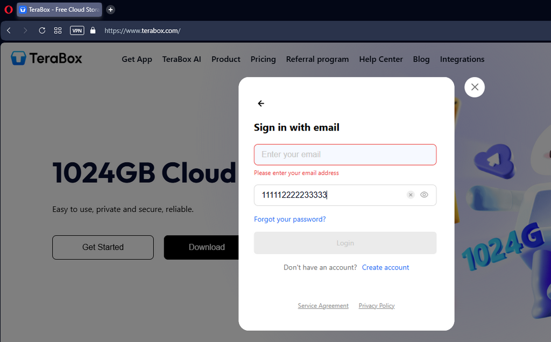
Task: Toggle the VPN badge in address bar
Action: point(77,31)
